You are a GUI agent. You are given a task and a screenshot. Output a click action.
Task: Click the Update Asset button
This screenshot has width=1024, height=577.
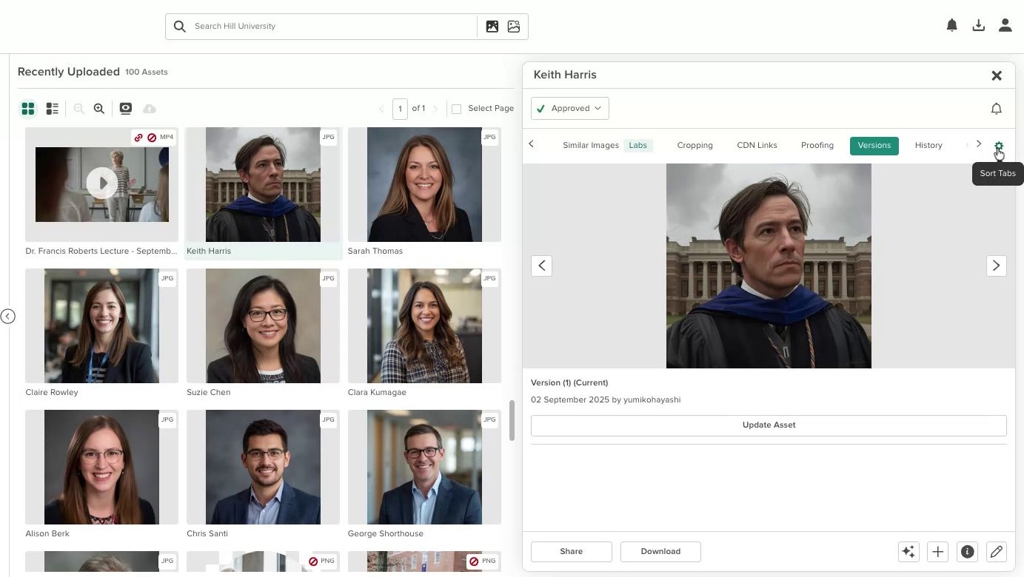click(769, 425)
